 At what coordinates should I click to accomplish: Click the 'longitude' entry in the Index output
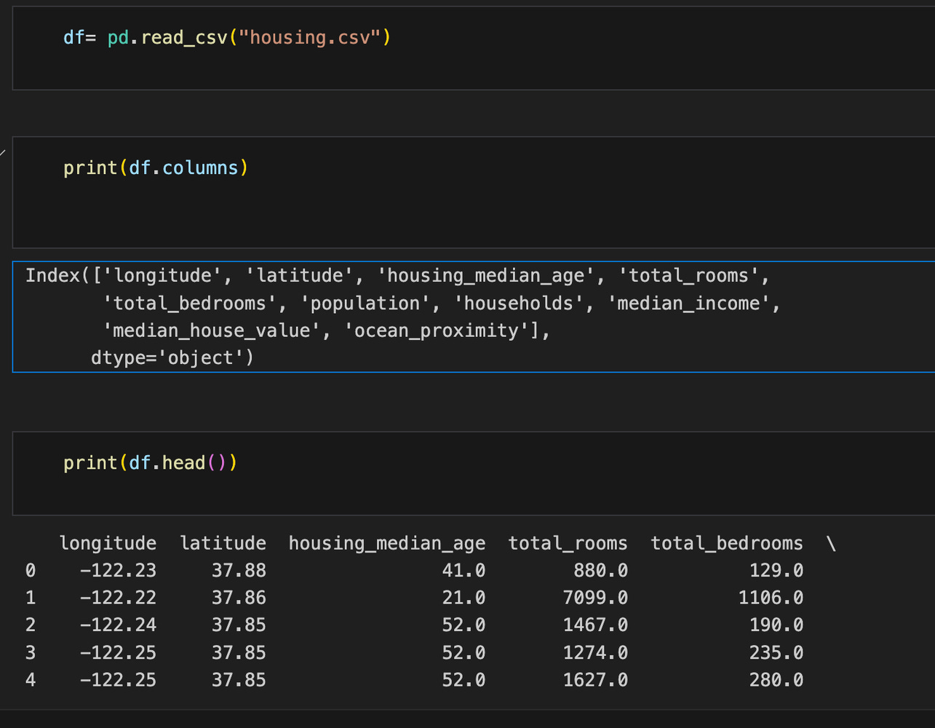(x=164, y=275)
